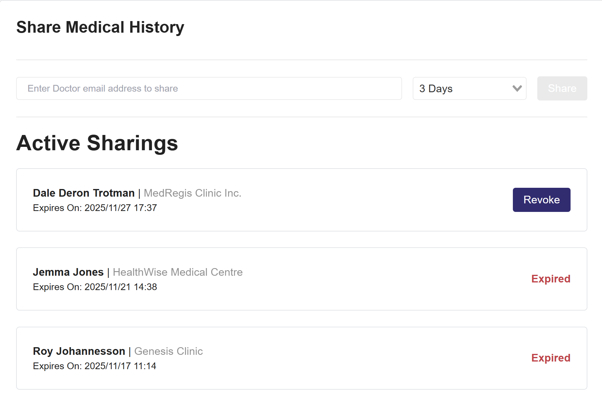Click the chevron arrow on duration selector

517,89
